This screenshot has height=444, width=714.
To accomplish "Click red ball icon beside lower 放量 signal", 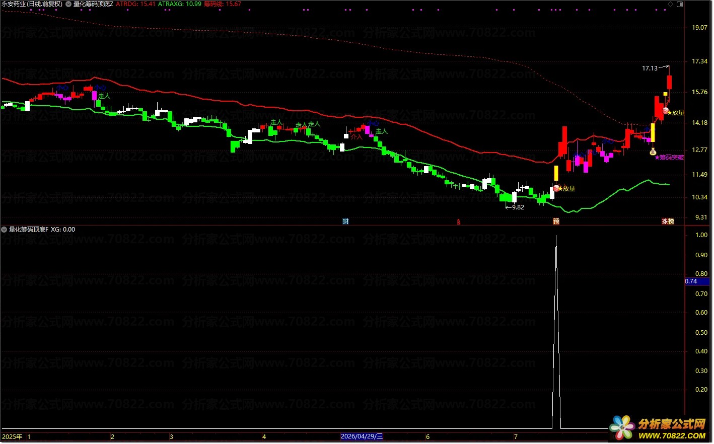I will (556, 188).
